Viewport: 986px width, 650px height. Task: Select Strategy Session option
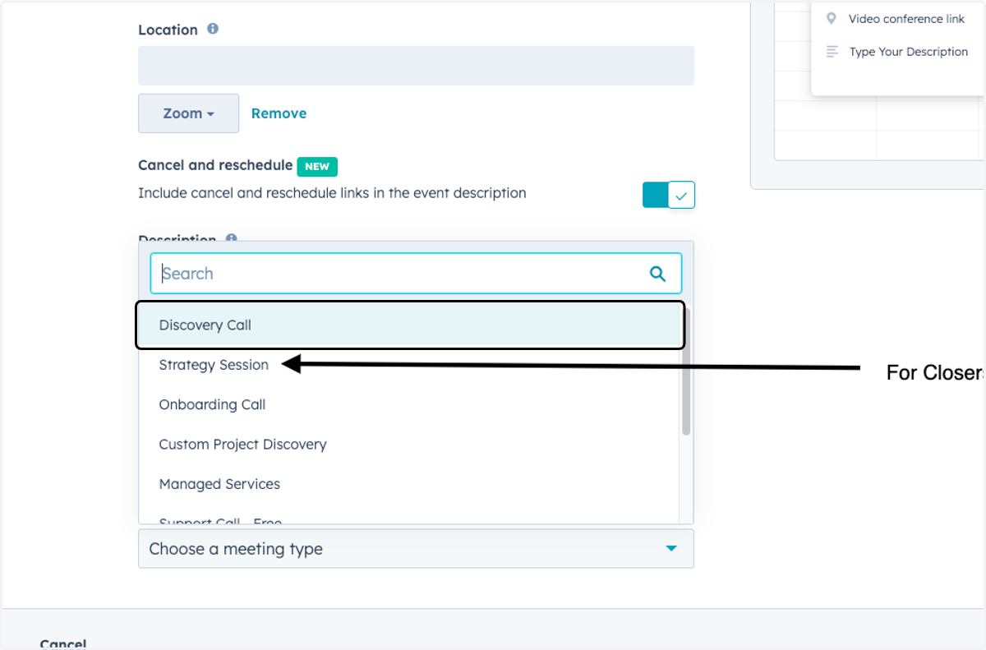click(x=409, y=365)
